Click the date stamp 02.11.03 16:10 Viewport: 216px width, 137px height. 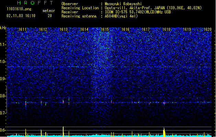pyautogui.click(x=21, y=16)
